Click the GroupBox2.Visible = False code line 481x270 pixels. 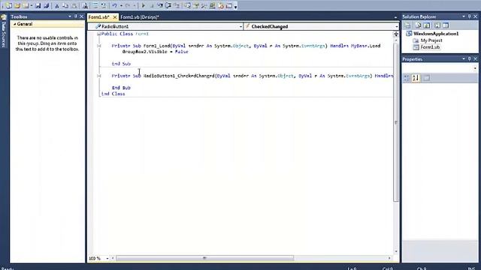tap(156, 52)
